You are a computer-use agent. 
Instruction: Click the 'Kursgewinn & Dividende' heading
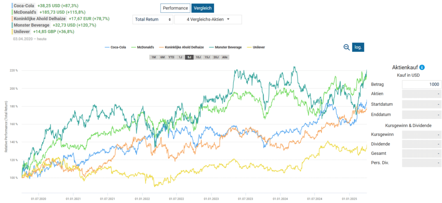408,125
